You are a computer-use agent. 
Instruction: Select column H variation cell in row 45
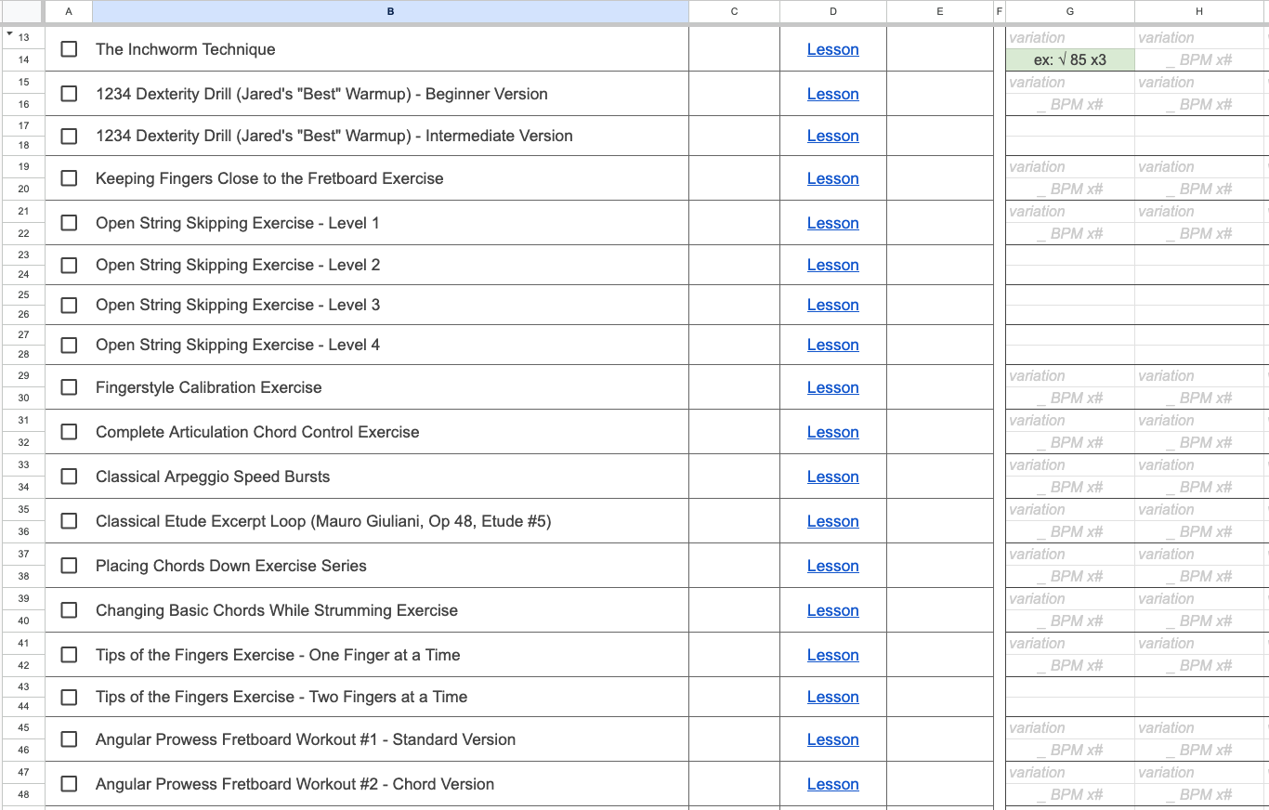[1199, 727]
